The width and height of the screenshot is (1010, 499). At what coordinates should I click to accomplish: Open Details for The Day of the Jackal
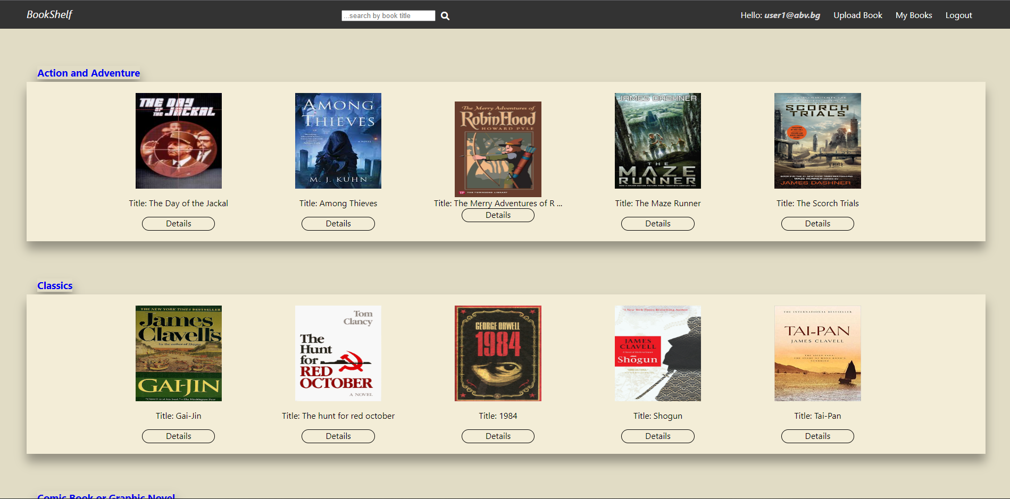(x=179, y=224)
